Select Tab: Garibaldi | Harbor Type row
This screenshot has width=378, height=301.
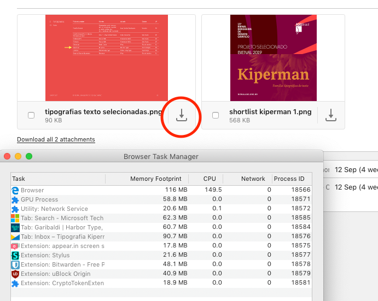[161, 227]
